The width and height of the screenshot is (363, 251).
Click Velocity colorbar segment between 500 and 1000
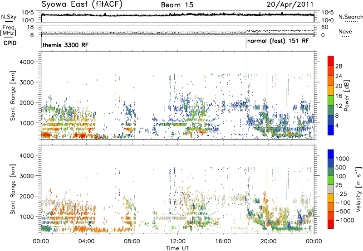pos(331,163)
